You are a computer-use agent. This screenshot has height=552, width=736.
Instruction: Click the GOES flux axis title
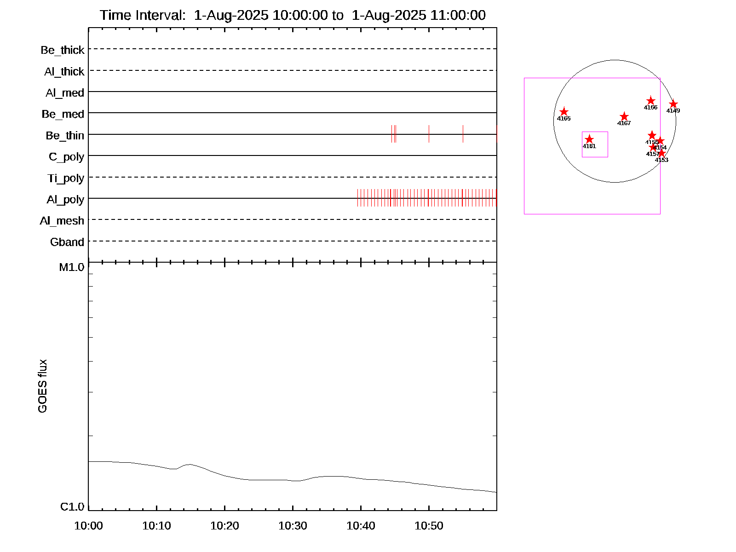42,386
